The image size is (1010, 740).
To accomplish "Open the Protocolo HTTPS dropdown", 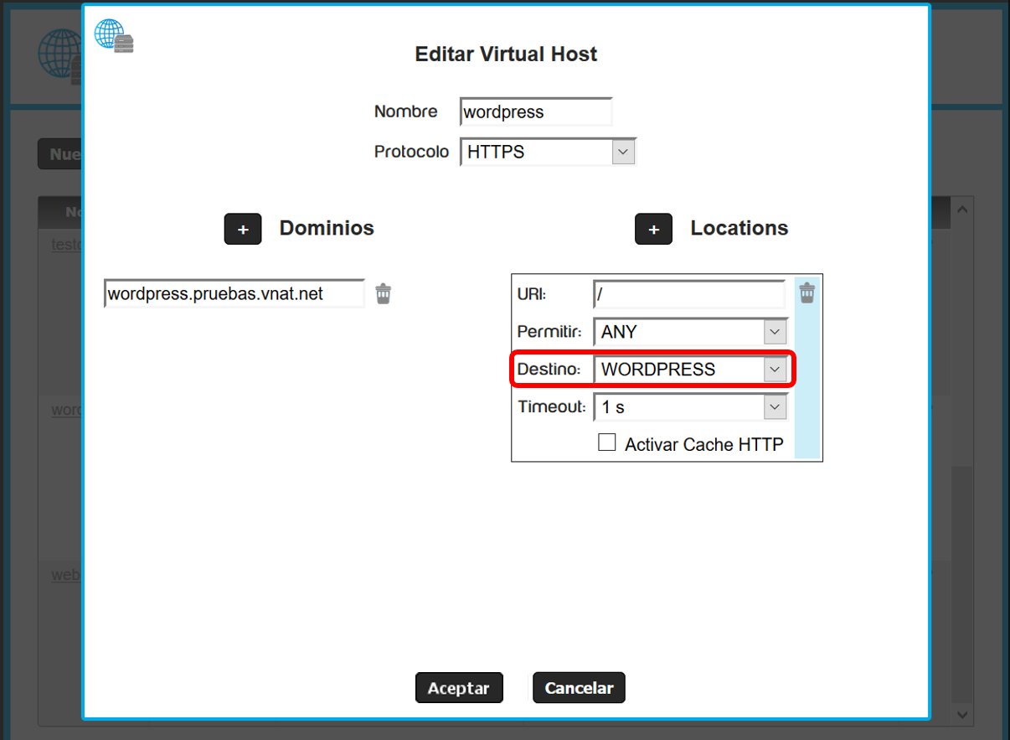I will (x=548, y=153).
